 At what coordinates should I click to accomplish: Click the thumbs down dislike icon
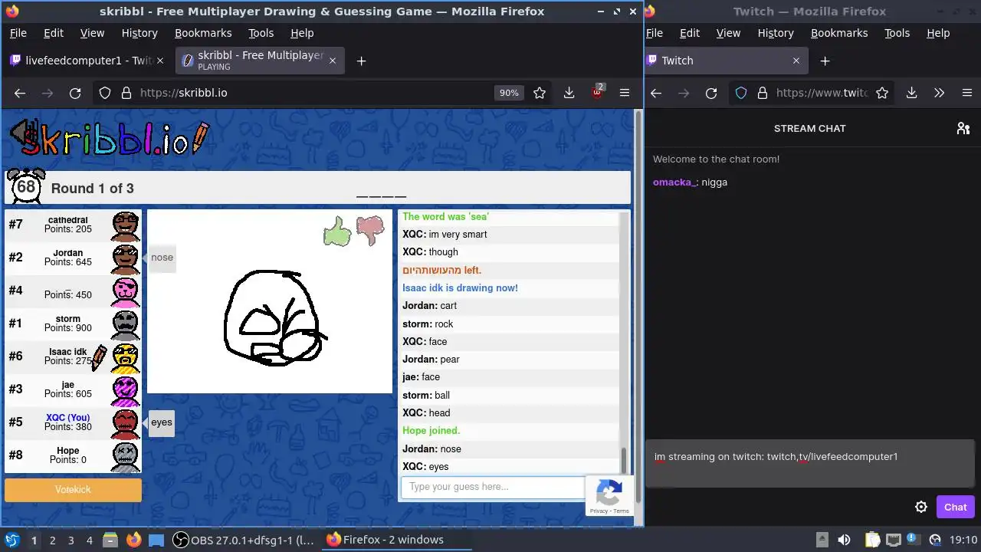(x=370, y=230)
